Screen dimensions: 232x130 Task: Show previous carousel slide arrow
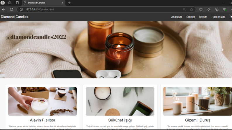pos(18,50)
